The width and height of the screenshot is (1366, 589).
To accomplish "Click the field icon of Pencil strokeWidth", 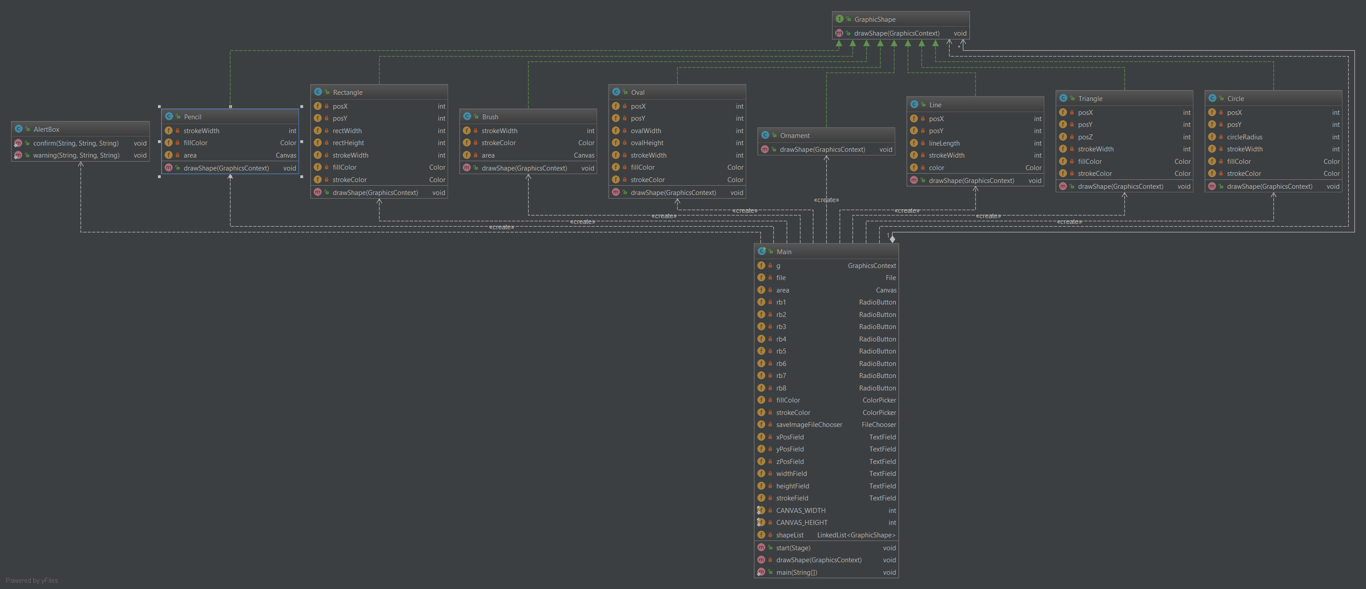I will (x=169, y=130).
